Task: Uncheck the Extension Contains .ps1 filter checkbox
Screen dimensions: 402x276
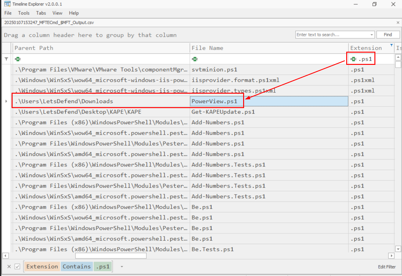Action: 18,267
